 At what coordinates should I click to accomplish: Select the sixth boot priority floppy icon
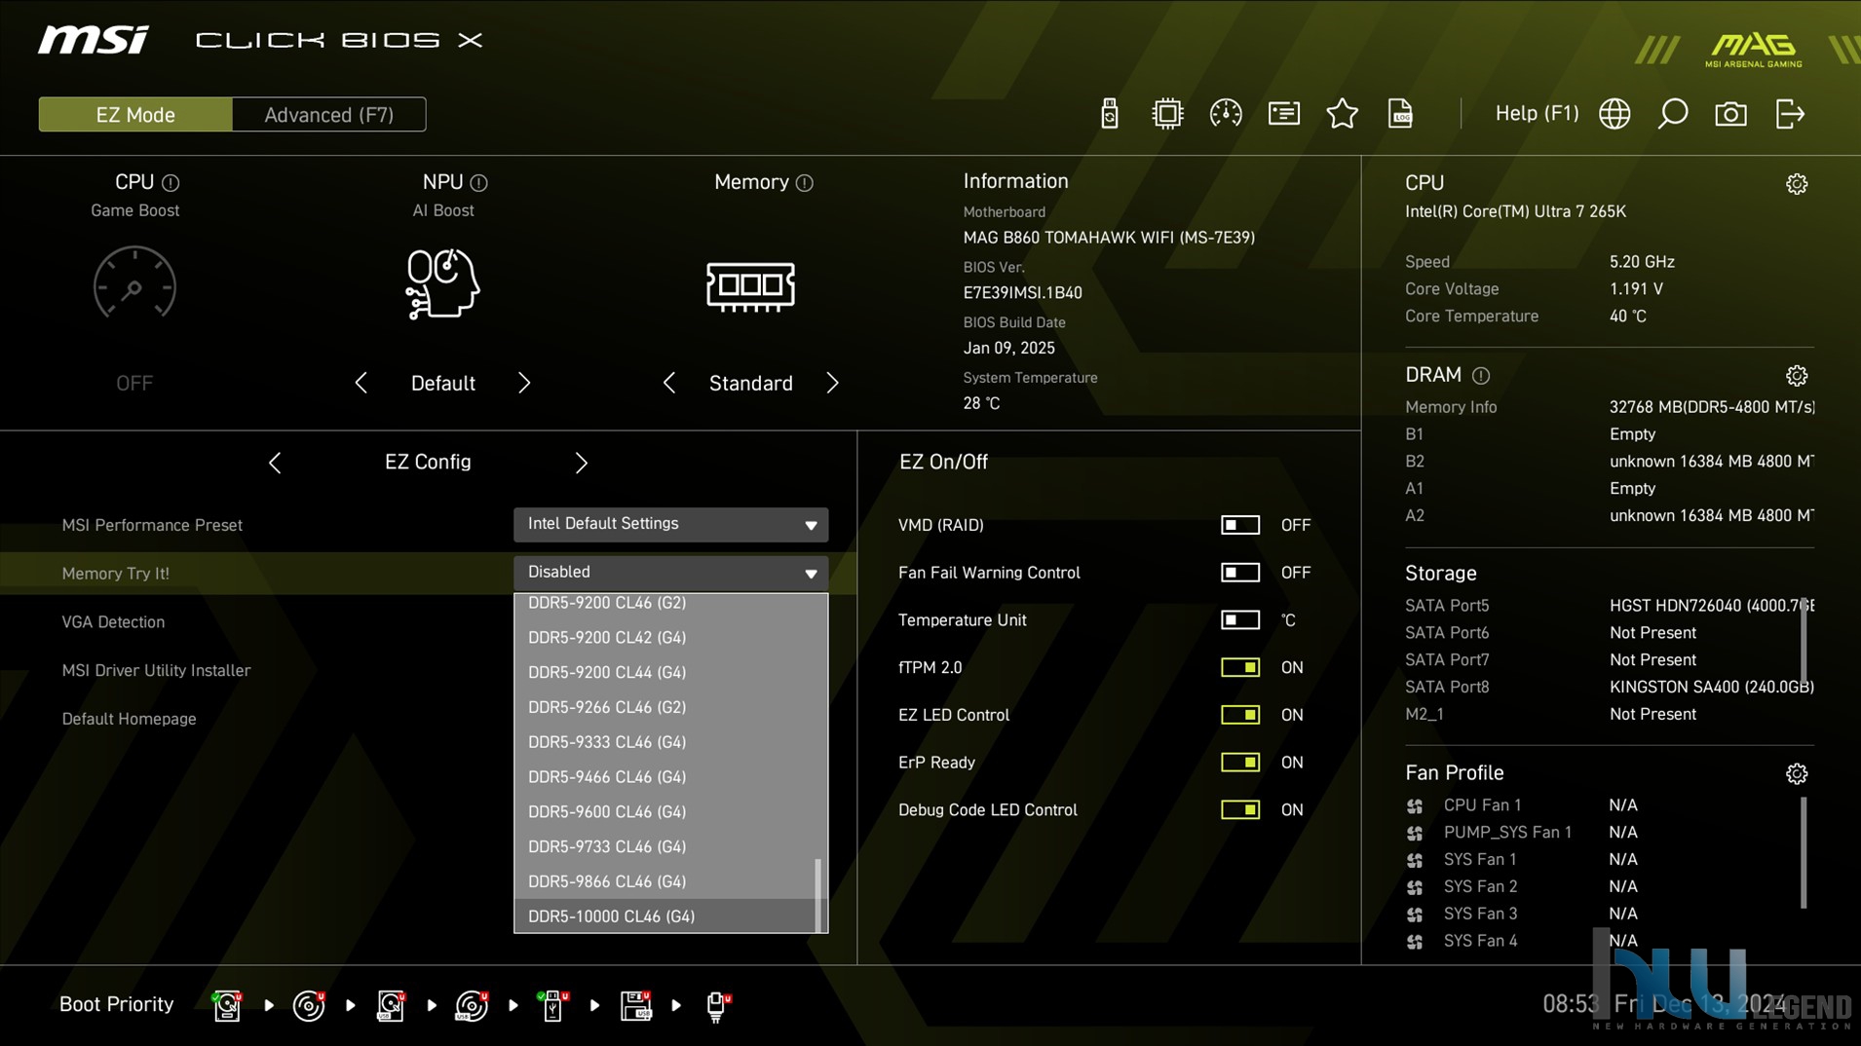click(635, 1005)
